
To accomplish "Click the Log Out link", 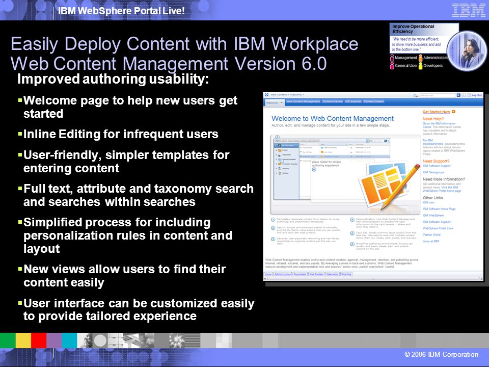I will coord(477,95).
